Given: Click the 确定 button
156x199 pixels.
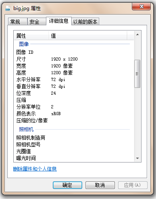Looking at the screenshot, I should pos(67,185).
